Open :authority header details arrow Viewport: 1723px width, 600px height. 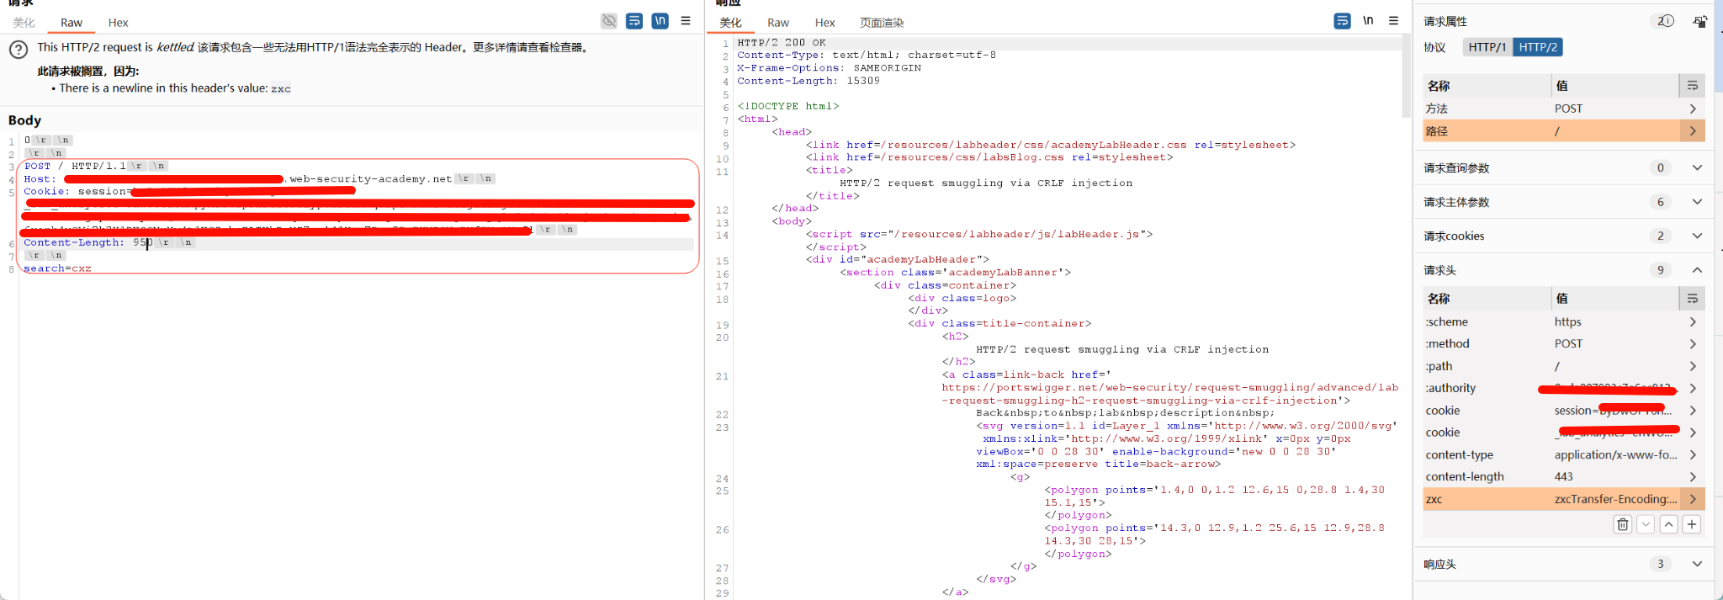click(x=1693, y=388)
